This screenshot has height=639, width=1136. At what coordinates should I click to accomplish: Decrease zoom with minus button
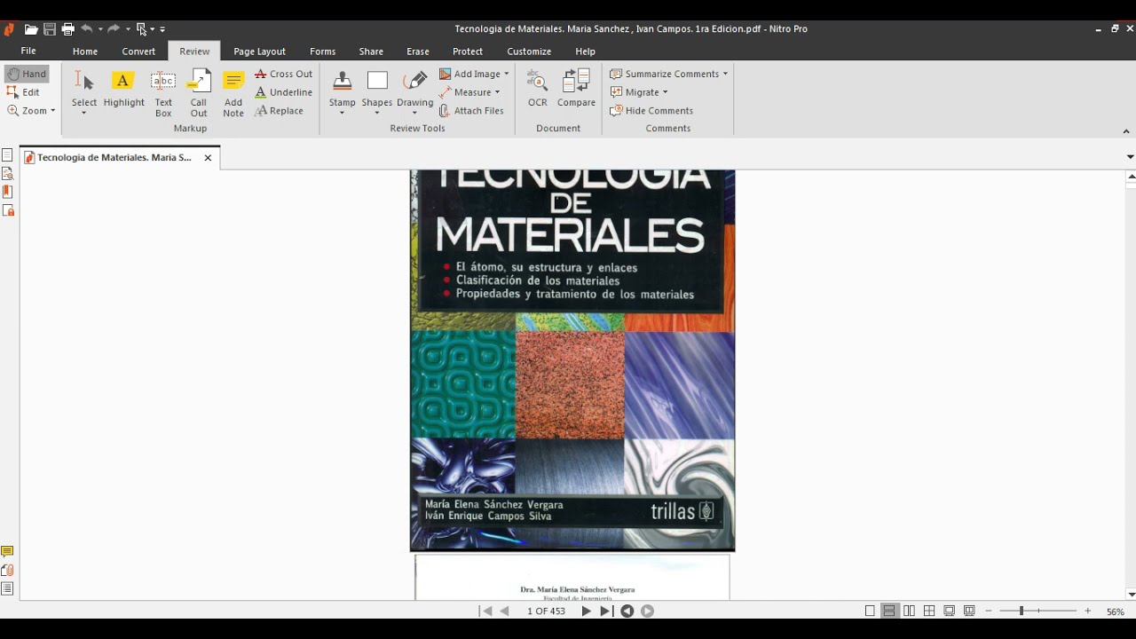click(989, 611)
